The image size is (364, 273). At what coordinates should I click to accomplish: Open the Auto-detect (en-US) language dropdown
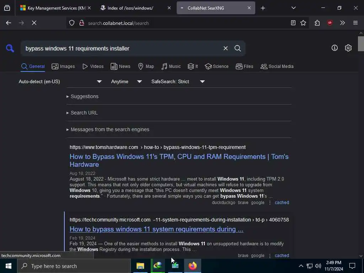click(60, 81)
